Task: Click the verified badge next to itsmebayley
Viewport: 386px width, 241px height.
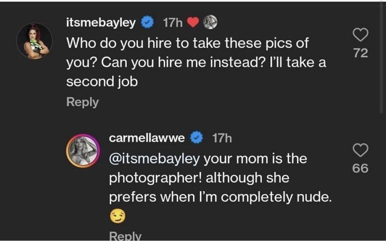Action: coord(147,23)
